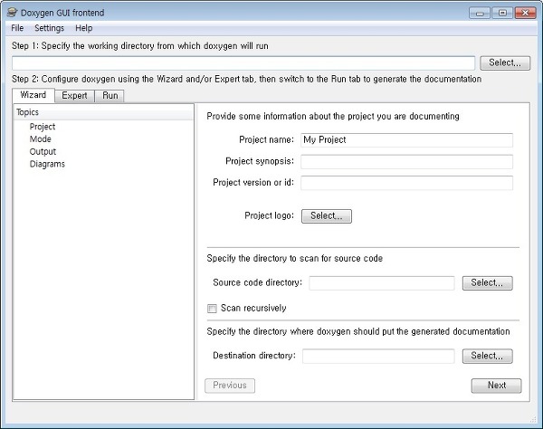Click the window resize grip corner

pos(533,420)
